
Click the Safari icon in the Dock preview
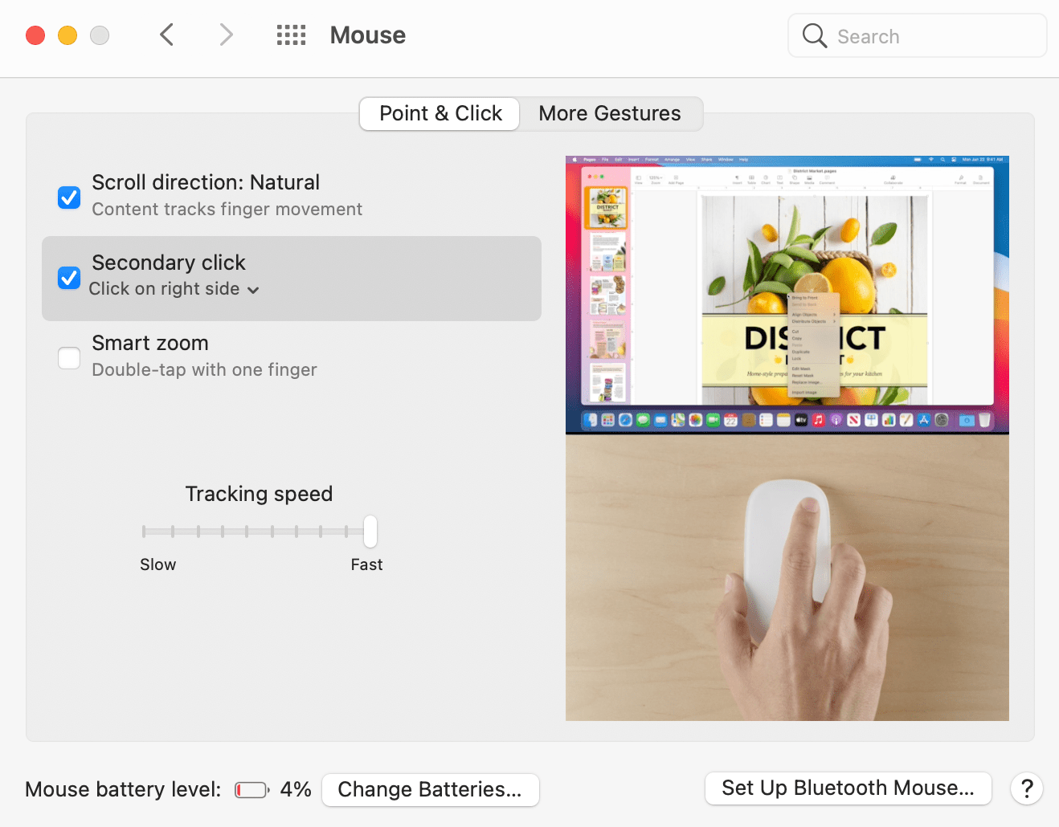(x=625, y=420)
